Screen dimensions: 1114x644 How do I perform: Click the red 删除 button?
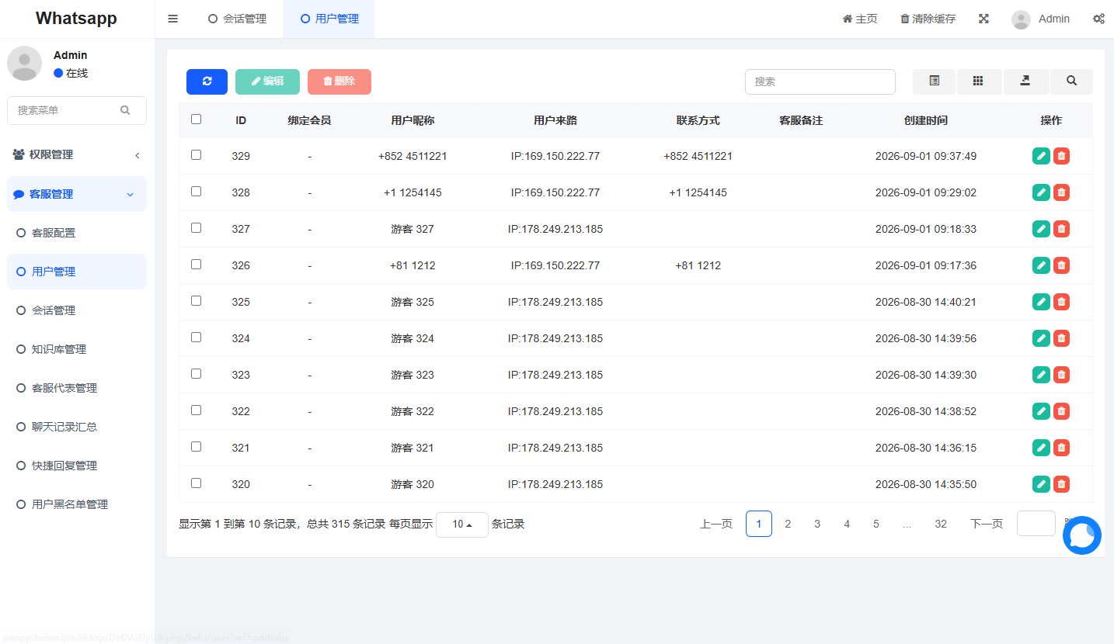[x=339, y=81]
